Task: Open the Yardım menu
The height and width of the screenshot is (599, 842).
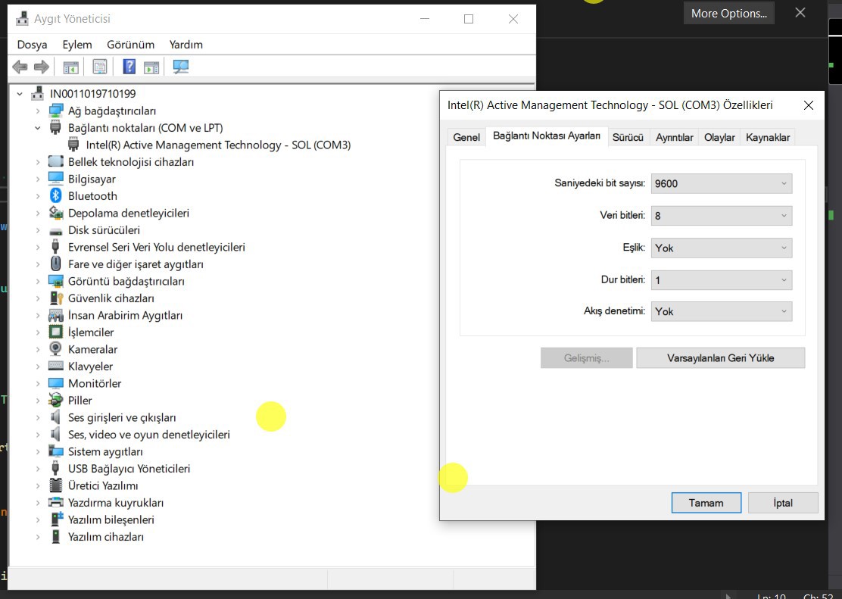Action: [186, 45]
